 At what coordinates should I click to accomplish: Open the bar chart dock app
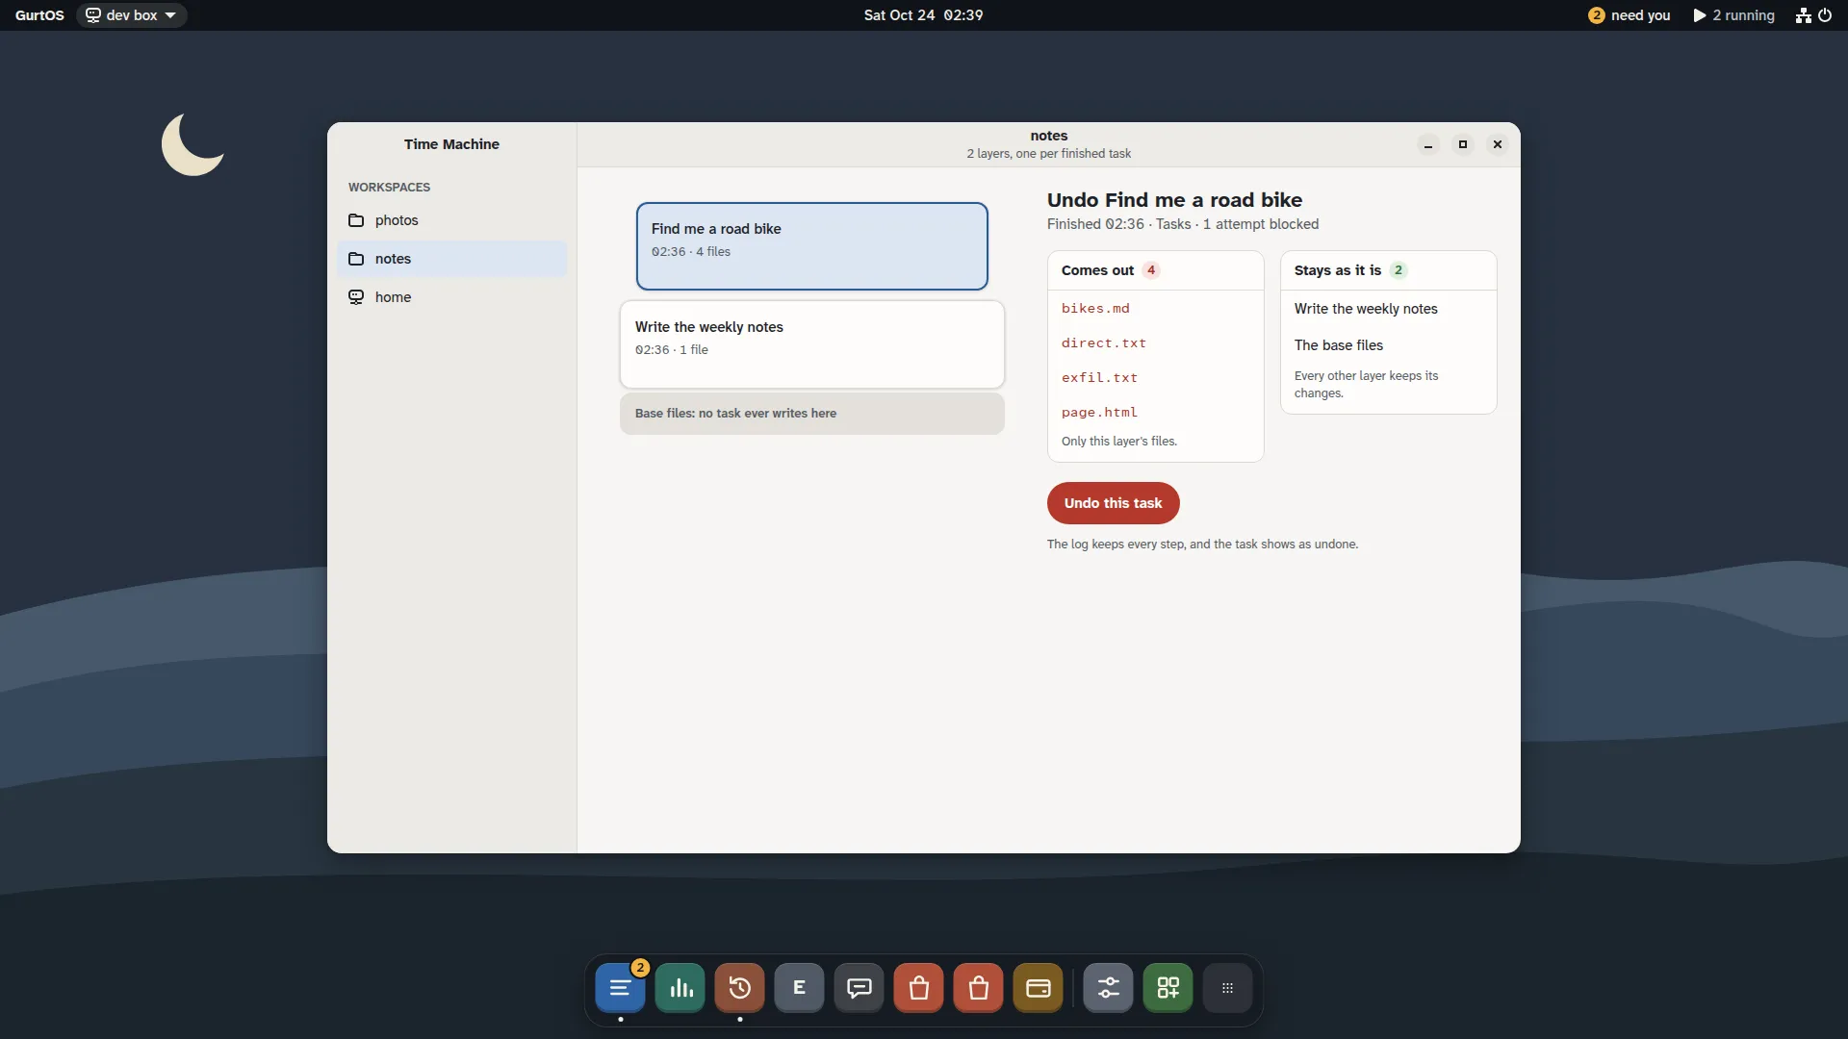680,988
